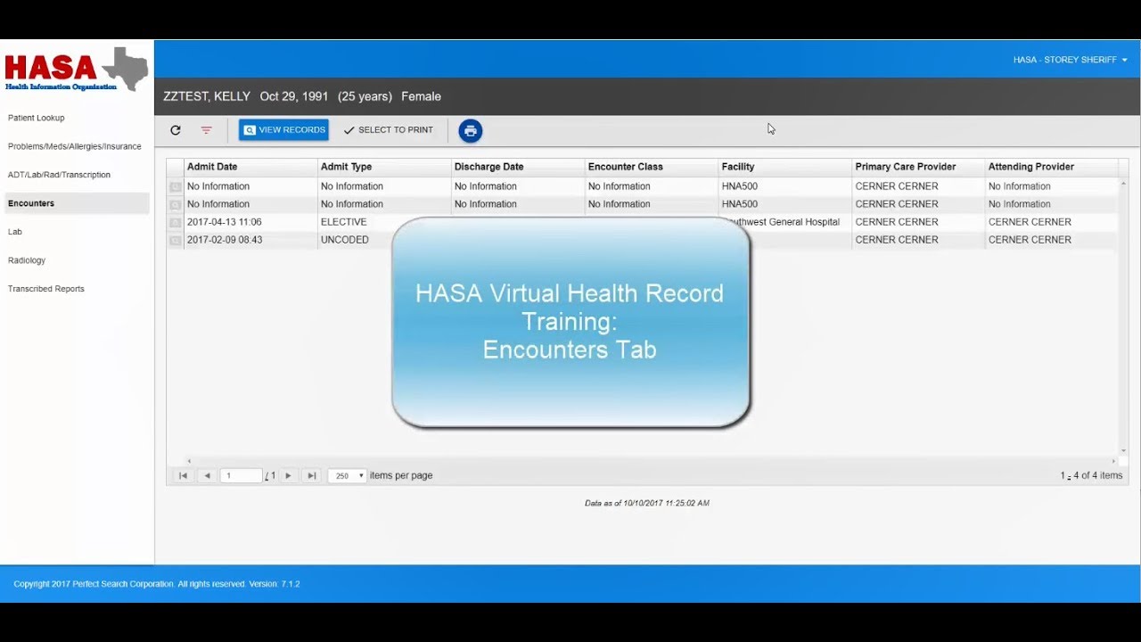This screenshot has height=642, width=1141.
Task: Click the row icon for 2017-04-13 11:06 encounter
Action: pyautogui.click(x=176, y=222)
